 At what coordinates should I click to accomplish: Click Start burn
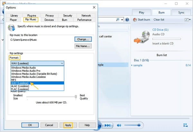pos(144,20)
